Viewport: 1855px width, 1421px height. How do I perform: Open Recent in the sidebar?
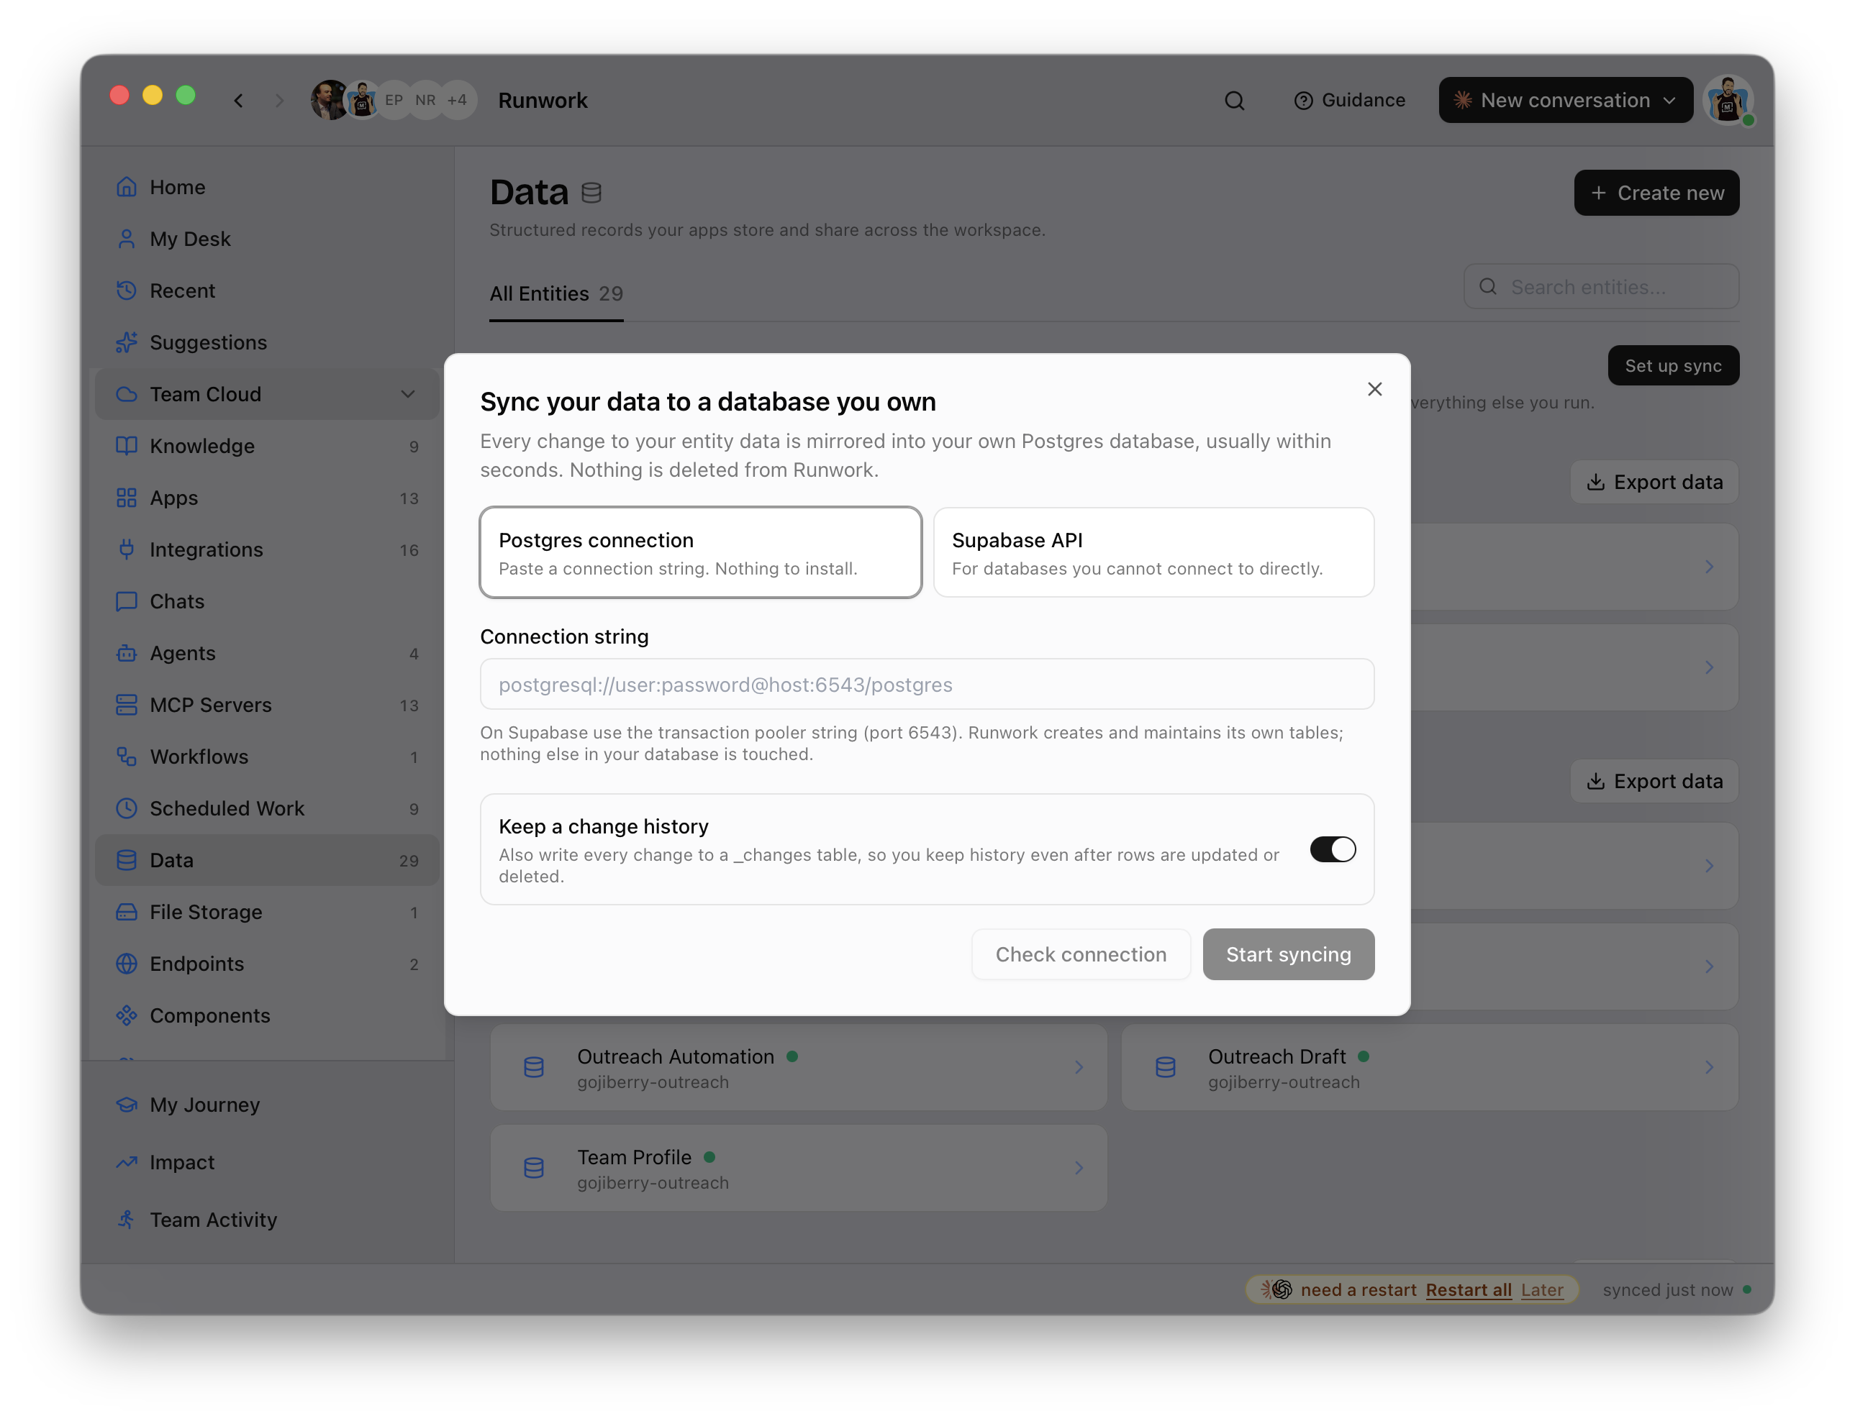click(266, 291)
